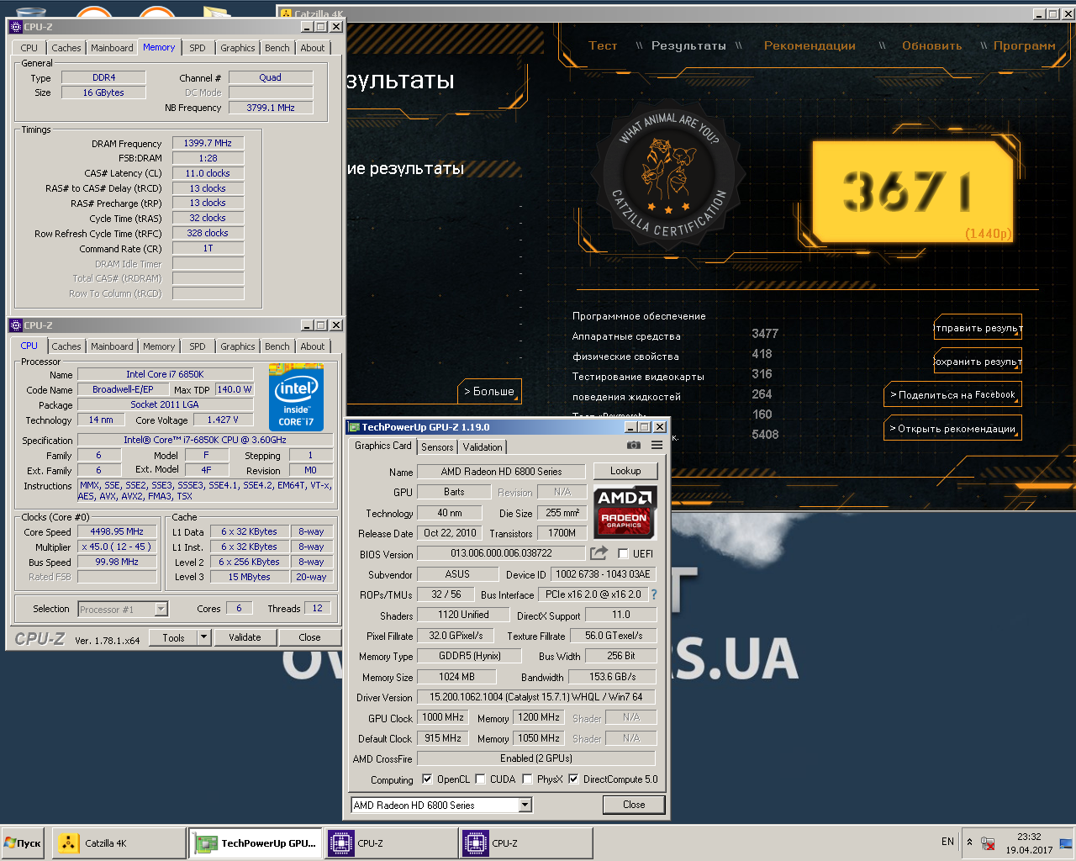This screenshot has height=861, width=1076.
Task: Click the Specification text i7-6850K CPU
Action: [x=205, y=440]
